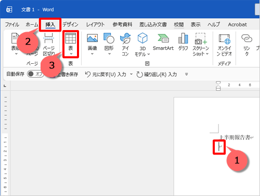Click the 表紙 cover page icon
The height and width of the screenshot is (196, 260).
tap(15, 38)
